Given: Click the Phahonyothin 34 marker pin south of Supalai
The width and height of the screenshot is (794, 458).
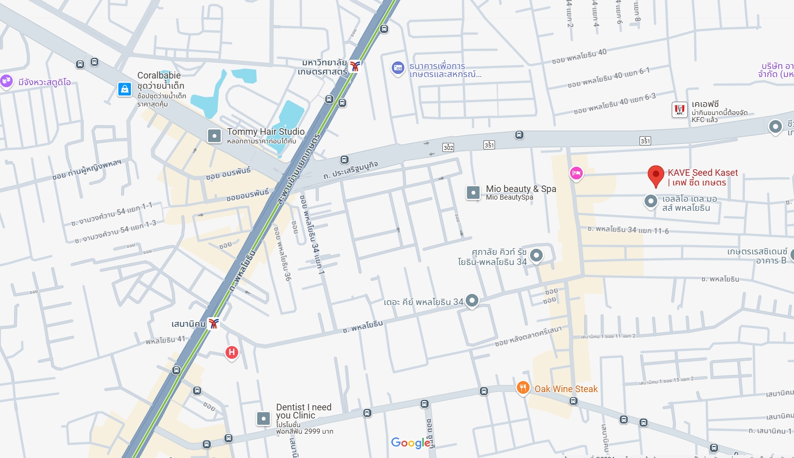Looking at the screenshot, I should pyautogui.click(x=472, y=301).
